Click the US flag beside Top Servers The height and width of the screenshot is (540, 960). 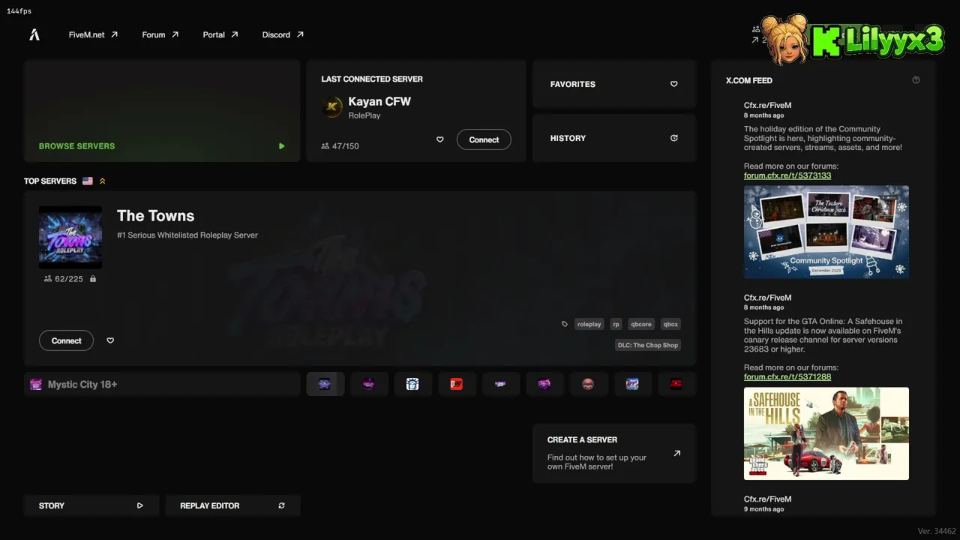coord(88,181)
